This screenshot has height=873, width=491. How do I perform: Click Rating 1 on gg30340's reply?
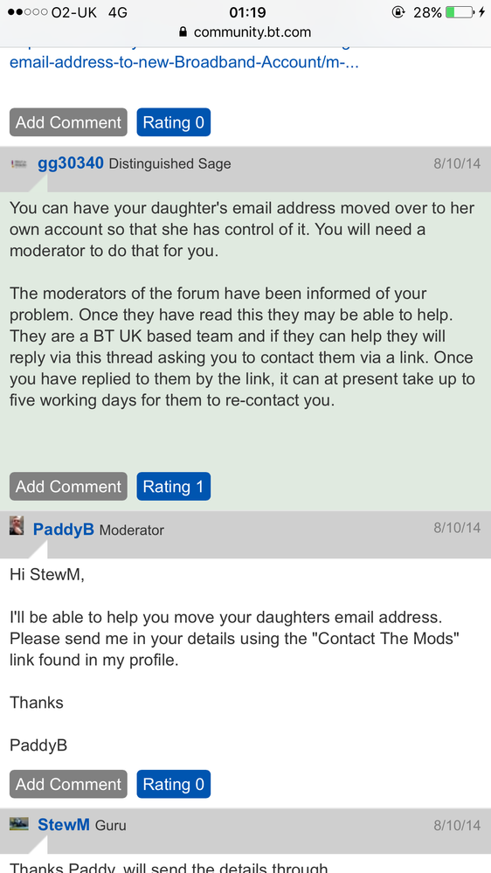(x=174, y=487)
